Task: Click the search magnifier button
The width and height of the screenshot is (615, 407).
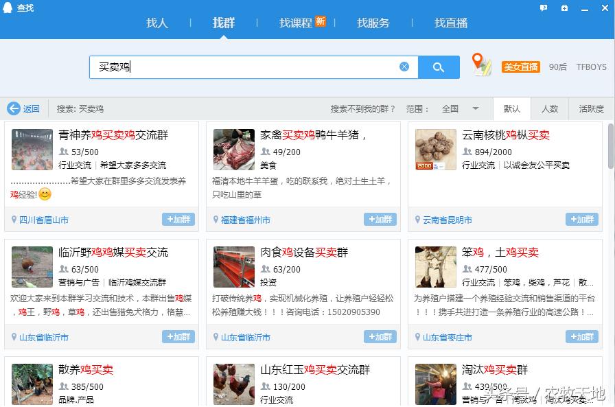Action: tap(439, 67)
